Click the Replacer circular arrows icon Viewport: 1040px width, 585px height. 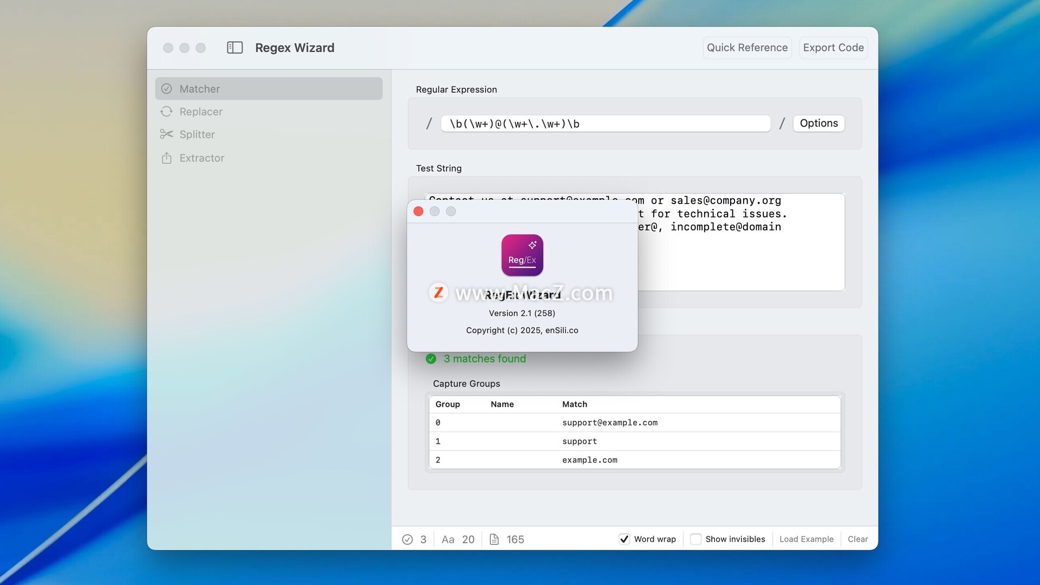(x=167, y=112)
